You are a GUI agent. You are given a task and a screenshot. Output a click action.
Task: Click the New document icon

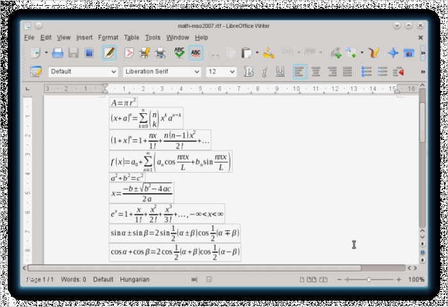[x=36, y=53]
